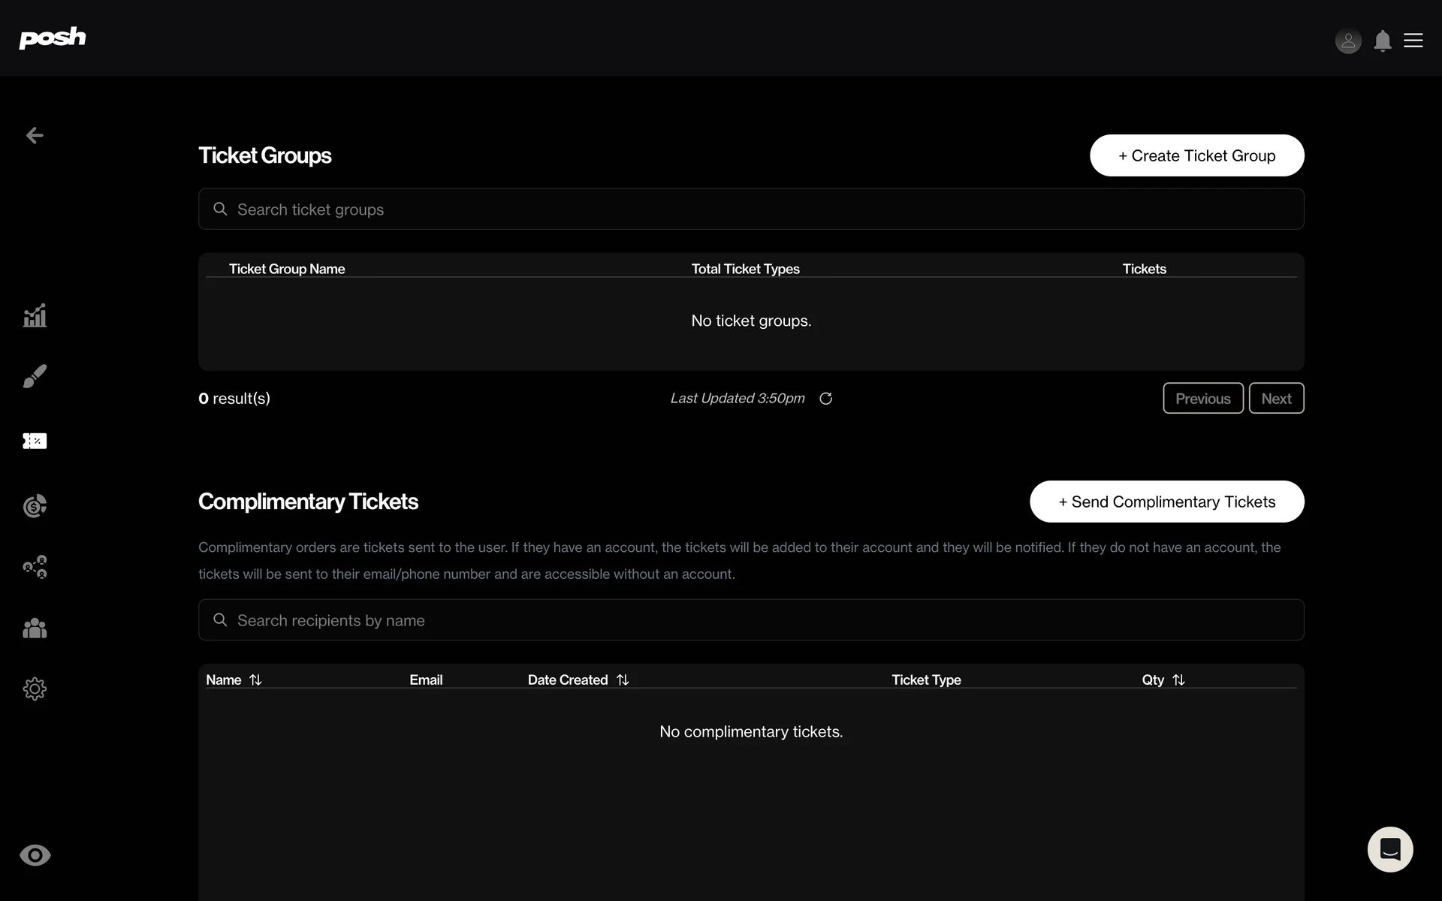Refresh the last updated ticket groups

point(825,399)
